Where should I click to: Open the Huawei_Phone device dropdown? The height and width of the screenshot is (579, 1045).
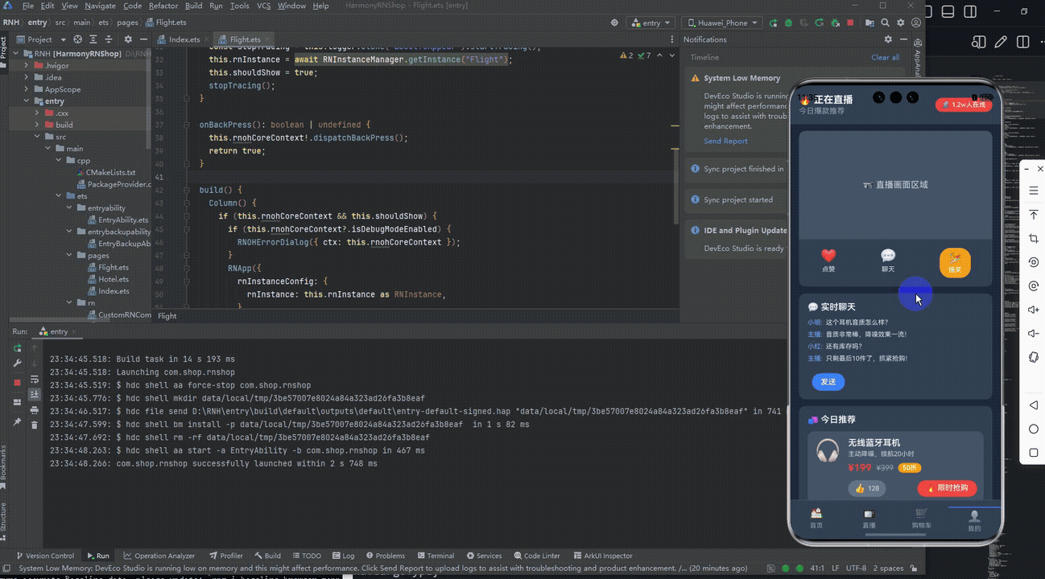tap(722, 23)
